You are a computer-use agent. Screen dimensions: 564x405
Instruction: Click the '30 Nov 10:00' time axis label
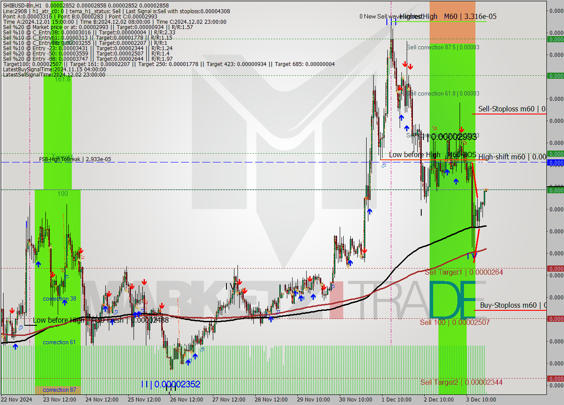coord(356,399)
